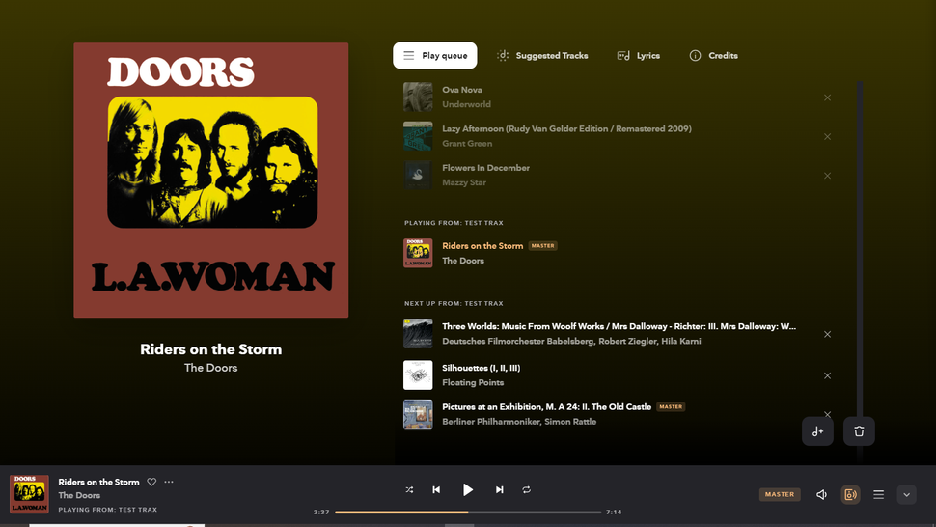This screenshot has width=936, height=527.
Task: Remove Silhouettes from the queue
Action: [827, 375]
